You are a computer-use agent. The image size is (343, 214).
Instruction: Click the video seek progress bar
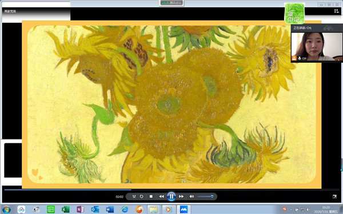click(171, 190)
